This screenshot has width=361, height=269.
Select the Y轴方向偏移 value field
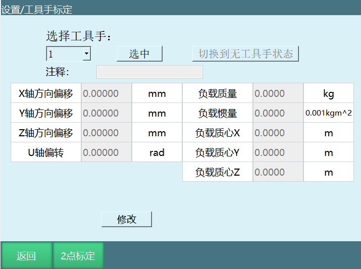106,113
